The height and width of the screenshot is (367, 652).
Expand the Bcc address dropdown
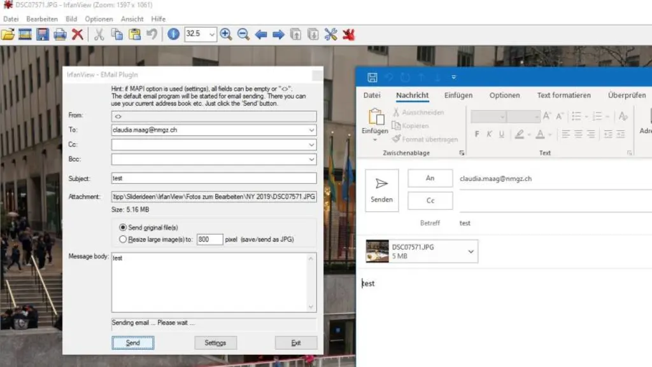tap(311, 159)
